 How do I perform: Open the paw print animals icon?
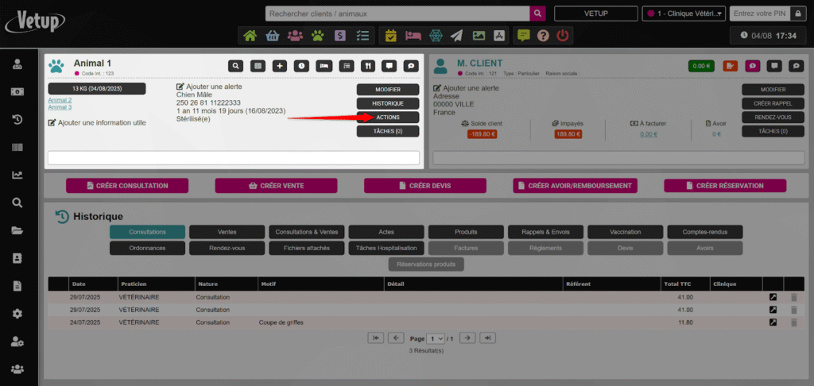318,36
